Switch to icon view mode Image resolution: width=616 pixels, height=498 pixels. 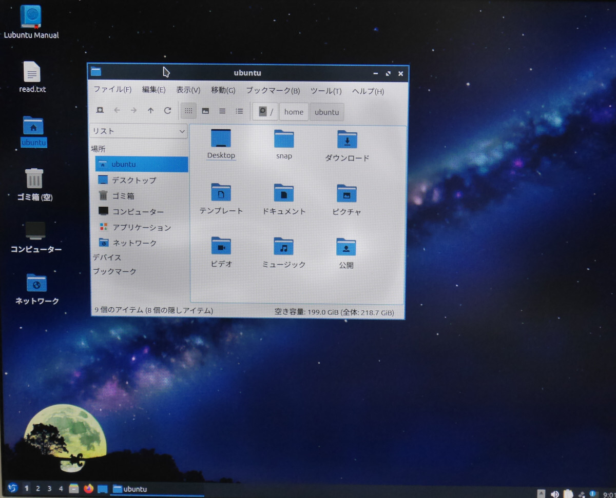coord(188,111)
